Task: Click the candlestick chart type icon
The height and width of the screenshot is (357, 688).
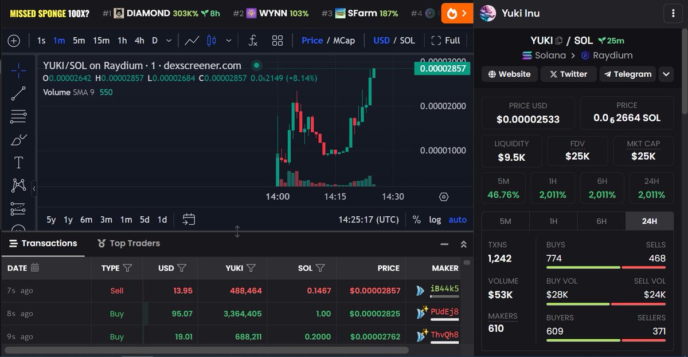Action: click(x=212, y=41)
